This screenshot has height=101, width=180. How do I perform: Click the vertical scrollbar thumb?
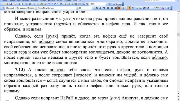(178, 35)
